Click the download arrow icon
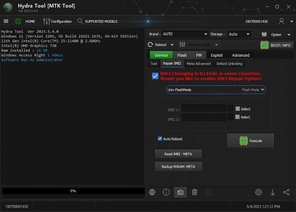 273,192
